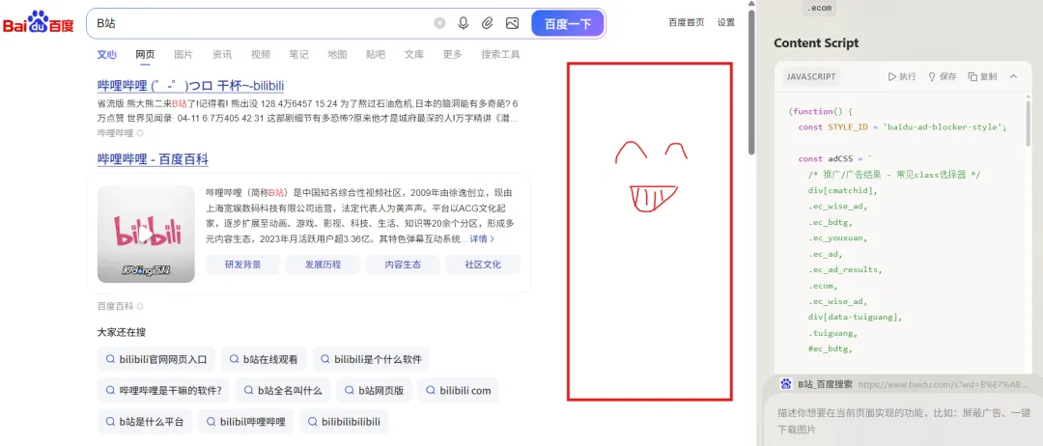Click code line const STYLE_ID

903,127
